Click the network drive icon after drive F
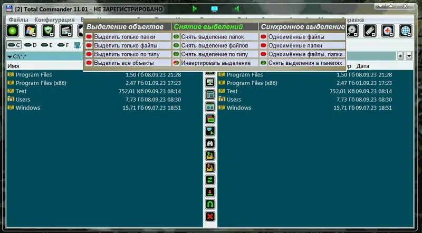 click(77, 45)
